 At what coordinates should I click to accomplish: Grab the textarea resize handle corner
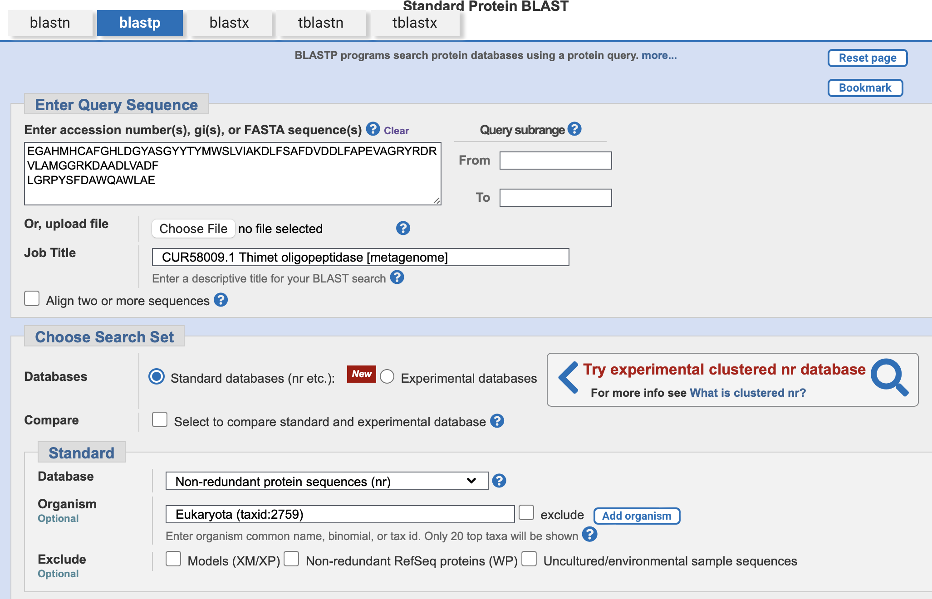(x=437, y=200)
